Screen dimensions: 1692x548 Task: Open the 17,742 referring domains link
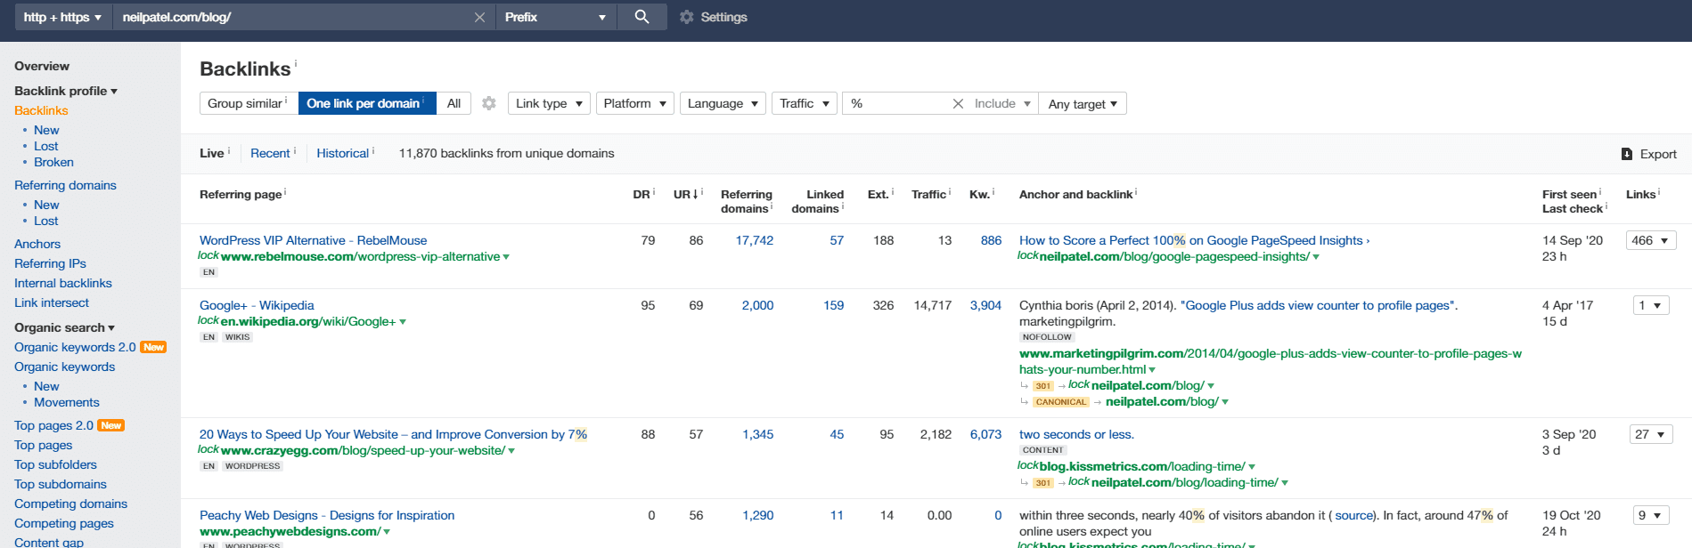click(755, 240)
